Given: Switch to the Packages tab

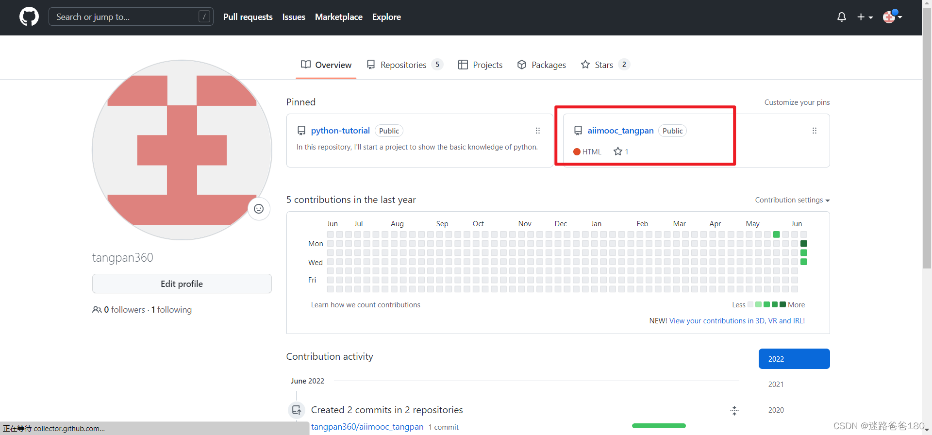Looking at the screenshot, I should tap(542, 65).
